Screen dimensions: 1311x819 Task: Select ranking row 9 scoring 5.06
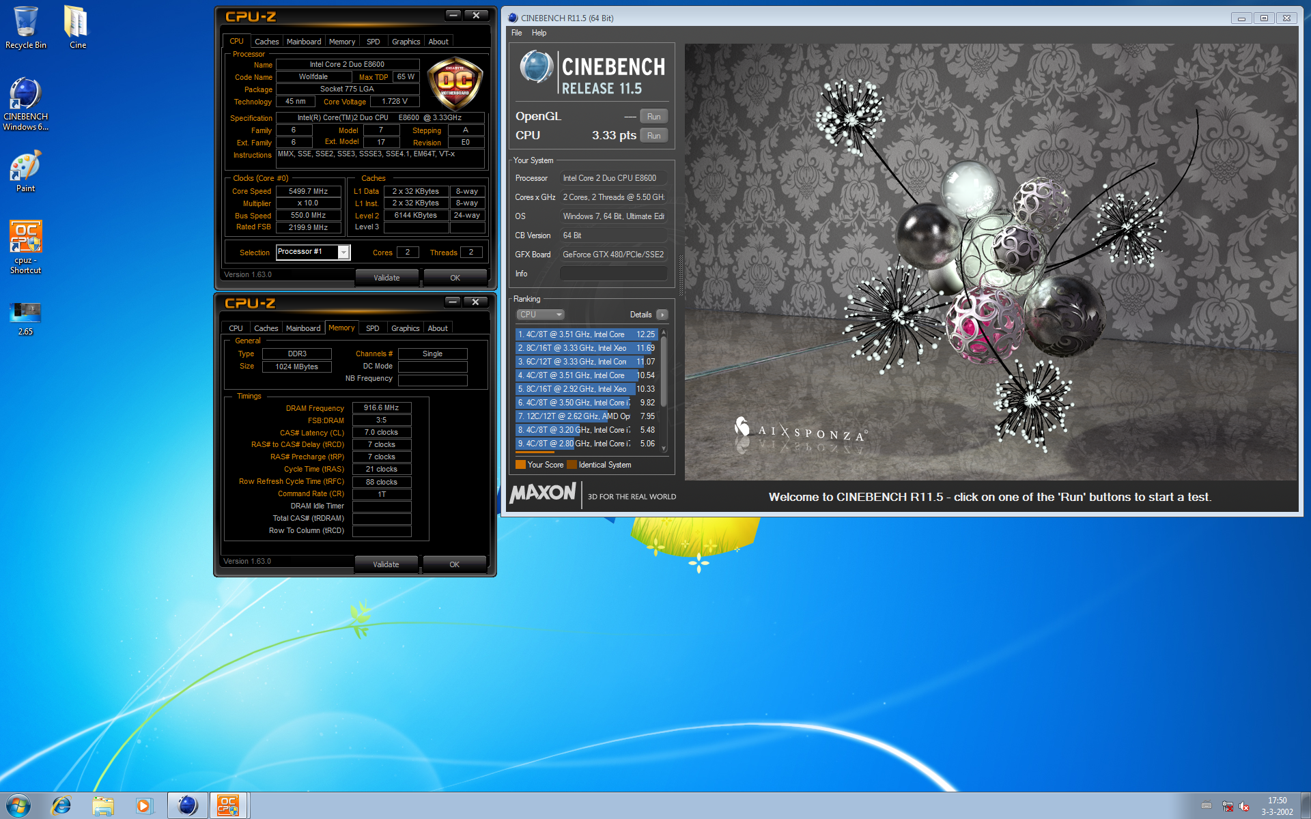point(587,444)
